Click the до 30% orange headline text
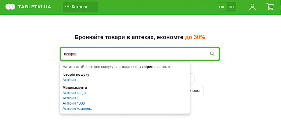Screen dimensions: 281x129 coord(195,37)
